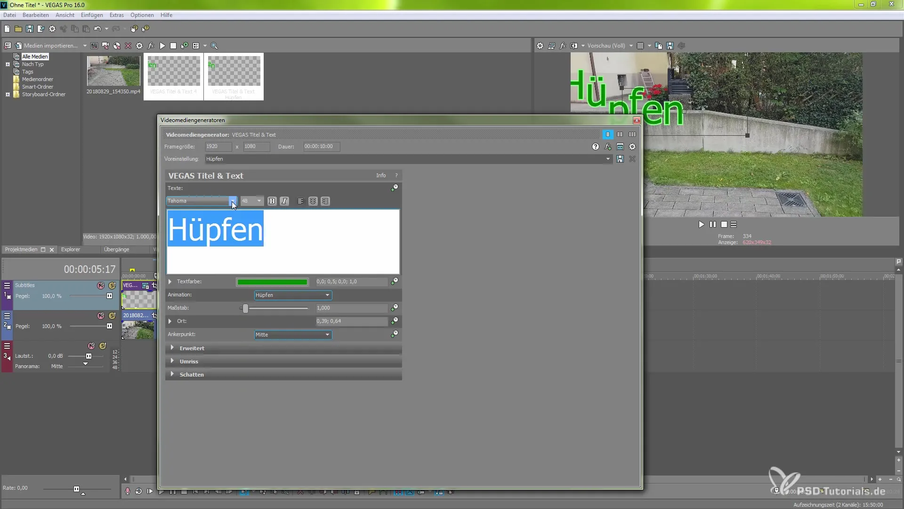The height and width of the screenshot is (509, 904).
Task: Open the Optionen menu
Action: tap(142, 15)
